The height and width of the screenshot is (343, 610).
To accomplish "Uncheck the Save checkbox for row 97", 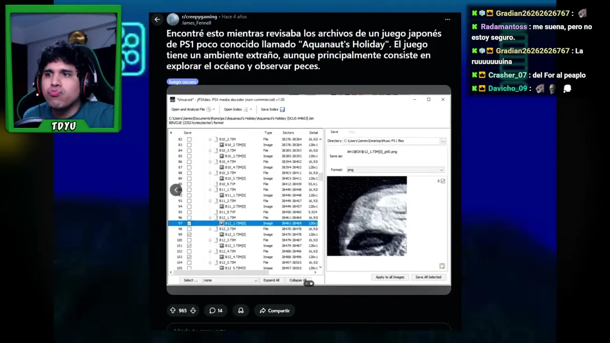I will pyautogui.click(x=189, y=223).
